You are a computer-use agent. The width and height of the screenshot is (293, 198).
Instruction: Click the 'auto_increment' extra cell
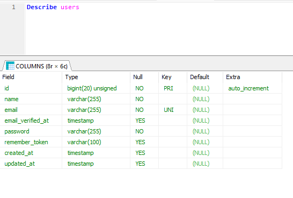click(252, 88)
